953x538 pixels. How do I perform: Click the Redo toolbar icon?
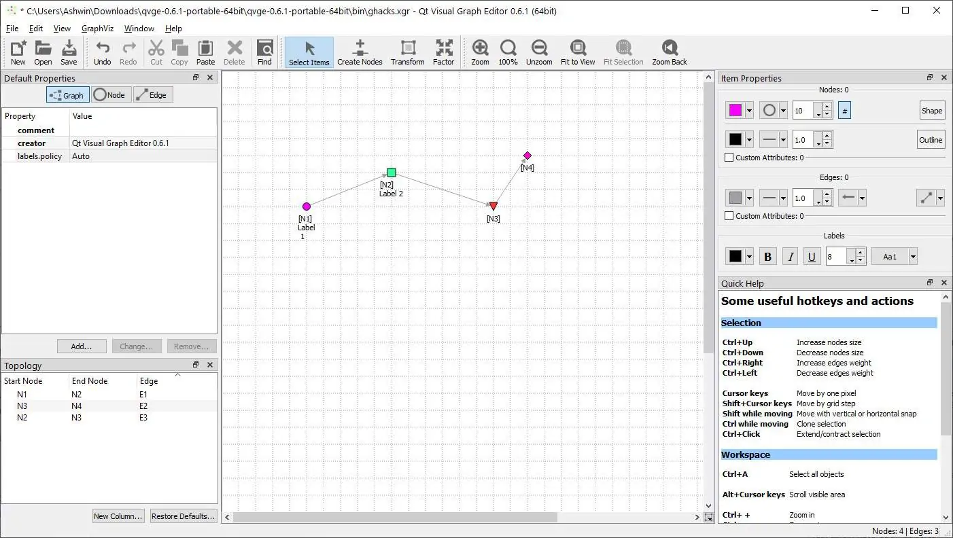128,52
